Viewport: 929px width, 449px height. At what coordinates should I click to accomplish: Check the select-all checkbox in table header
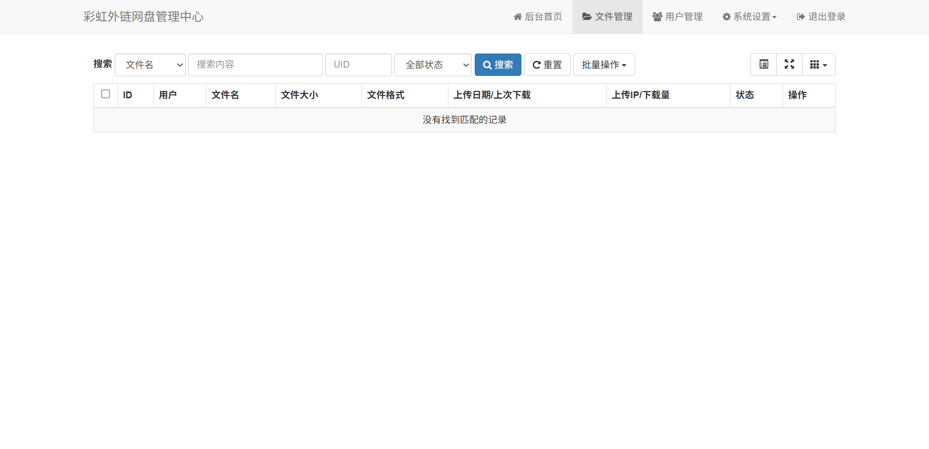105,93
